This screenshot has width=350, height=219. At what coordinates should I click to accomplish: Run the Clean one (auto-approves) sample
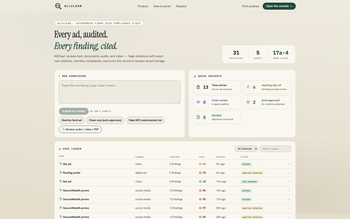[105, 120]
